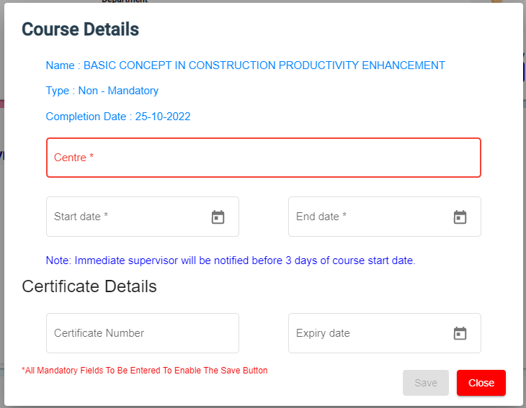Open the Expiry date calendar picker

click(460, 333)
